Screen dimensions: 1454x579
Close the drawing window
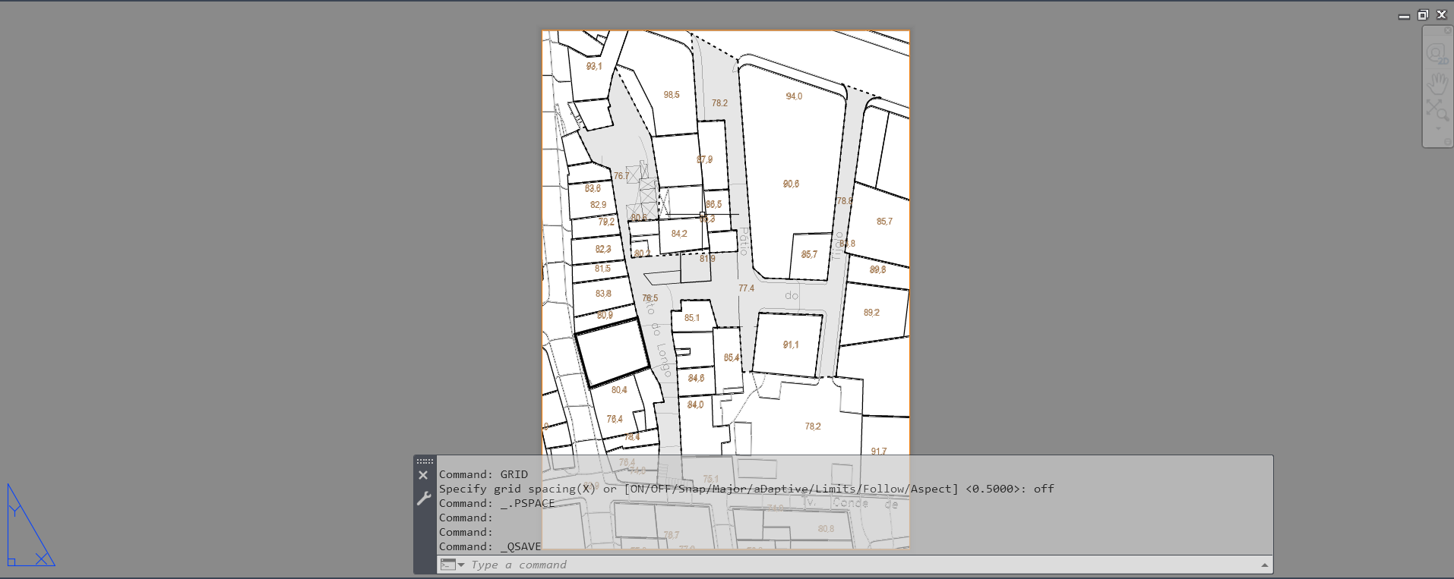coord(1441,15)
